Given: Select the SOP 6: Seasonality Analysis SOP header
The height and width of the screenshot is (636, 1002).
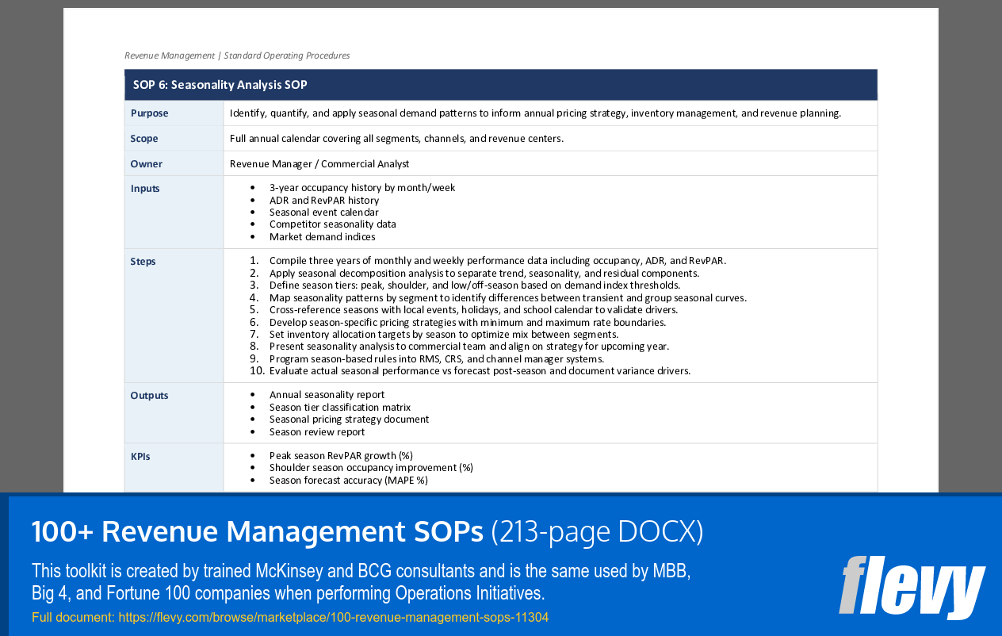Looking at the screenshot, I should click(x=220, y=85).
